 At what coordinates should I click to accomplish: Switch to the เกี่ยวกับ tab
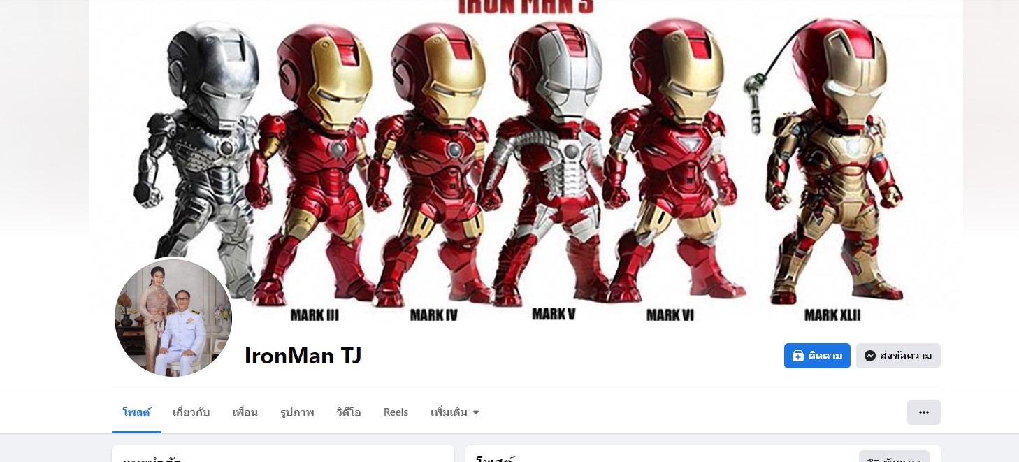(x=191, y=412)
